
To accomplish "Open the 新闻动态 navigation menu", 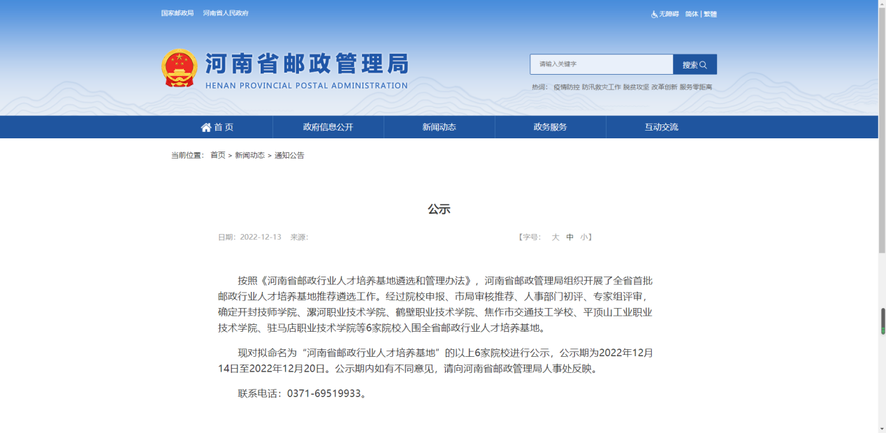I will [439, 127].
